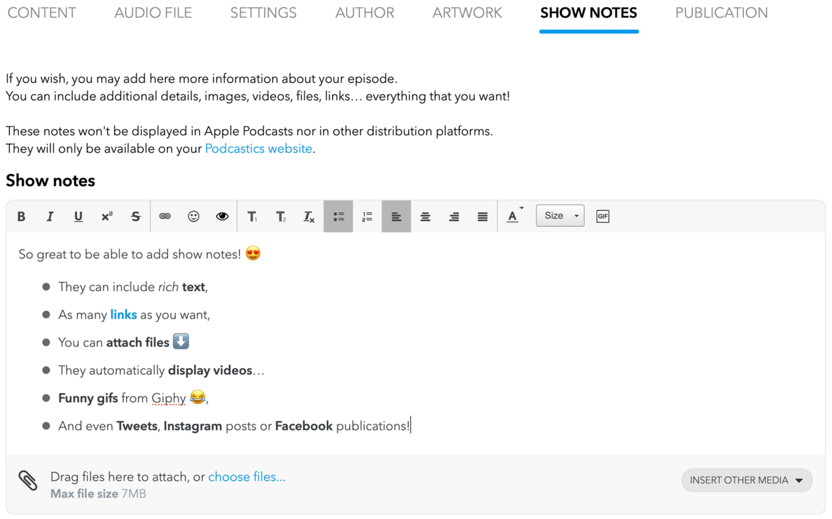Apply italic formatting
This screenshot has height=519, width=832.
click(x=50, y=217)
